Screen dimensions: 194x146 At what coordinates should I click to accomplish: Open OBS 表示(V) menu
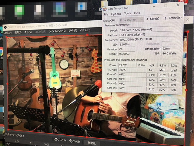point(28,32)
